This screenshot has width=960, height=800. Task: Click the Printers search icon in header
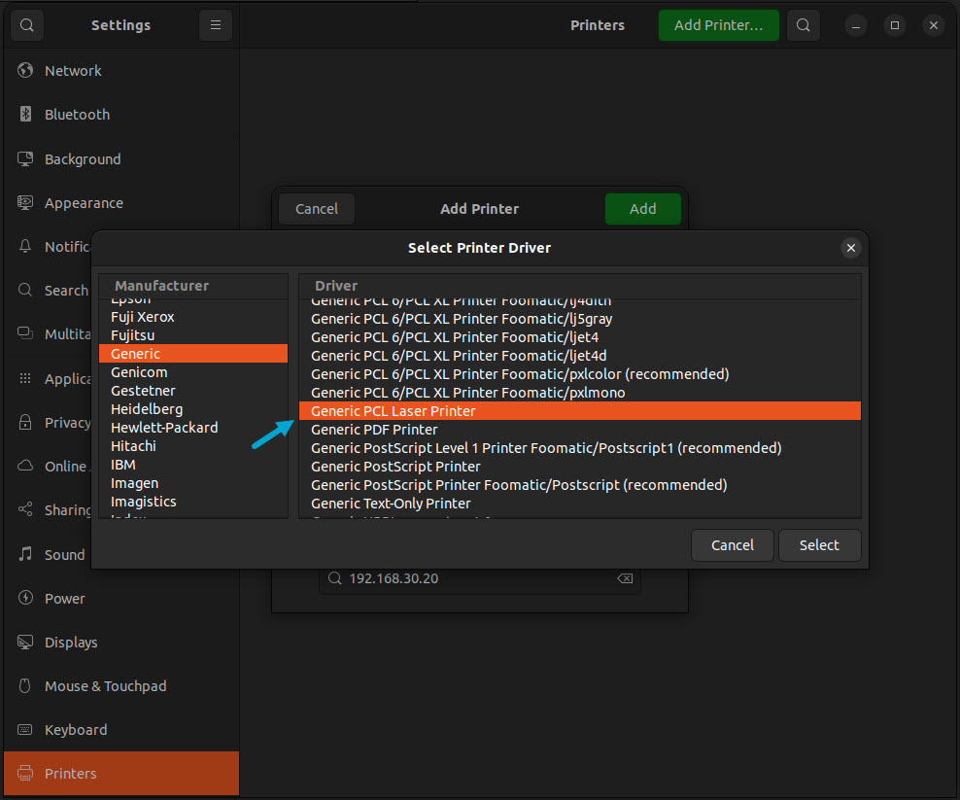803,25
